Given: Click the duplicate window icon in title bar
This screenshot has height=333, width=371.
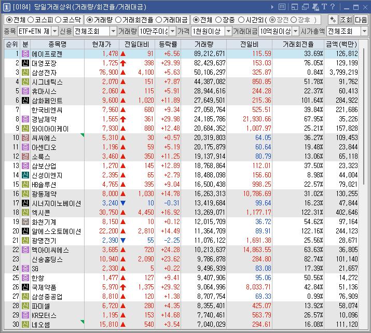Looking at the screenshot, I should (305, 7).
